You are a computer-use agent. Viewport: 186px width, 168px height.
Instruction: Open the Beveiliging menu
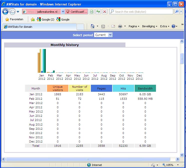click(x=150, y=26)
